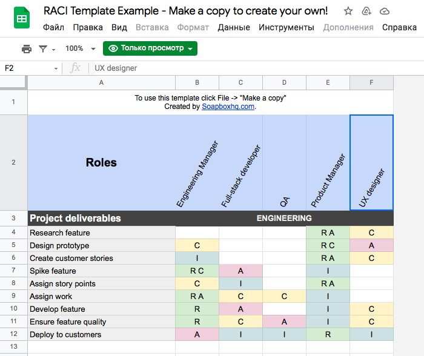424x356 pixels.
Task: Check the cloud save status icon
Action: (385, 12)
